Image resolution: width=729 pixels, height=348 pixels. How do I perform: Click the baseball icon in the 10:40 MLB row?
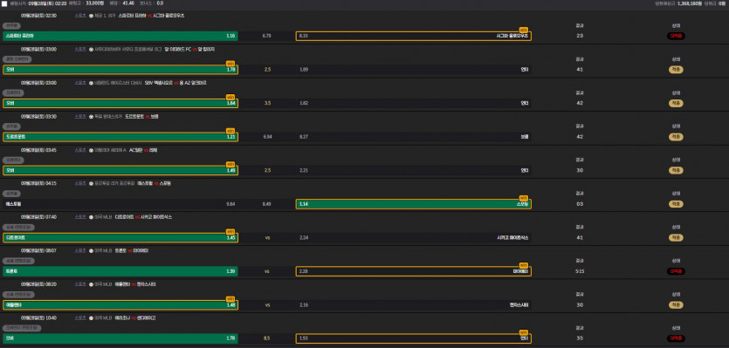(91, 317)
